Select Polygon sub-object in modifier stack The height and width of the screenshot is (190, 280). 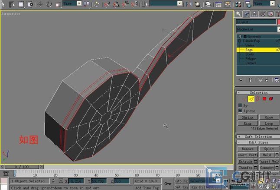pos(251,59)
